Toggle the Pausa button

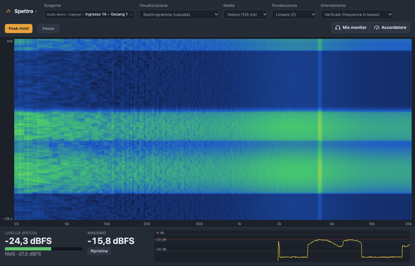pyautogui.click(x=48, y=29)
